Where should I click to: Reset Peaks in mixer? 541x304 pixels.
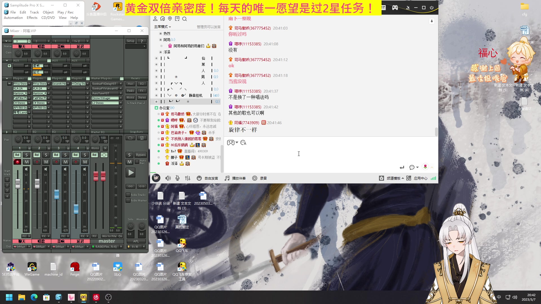(130, 91)
